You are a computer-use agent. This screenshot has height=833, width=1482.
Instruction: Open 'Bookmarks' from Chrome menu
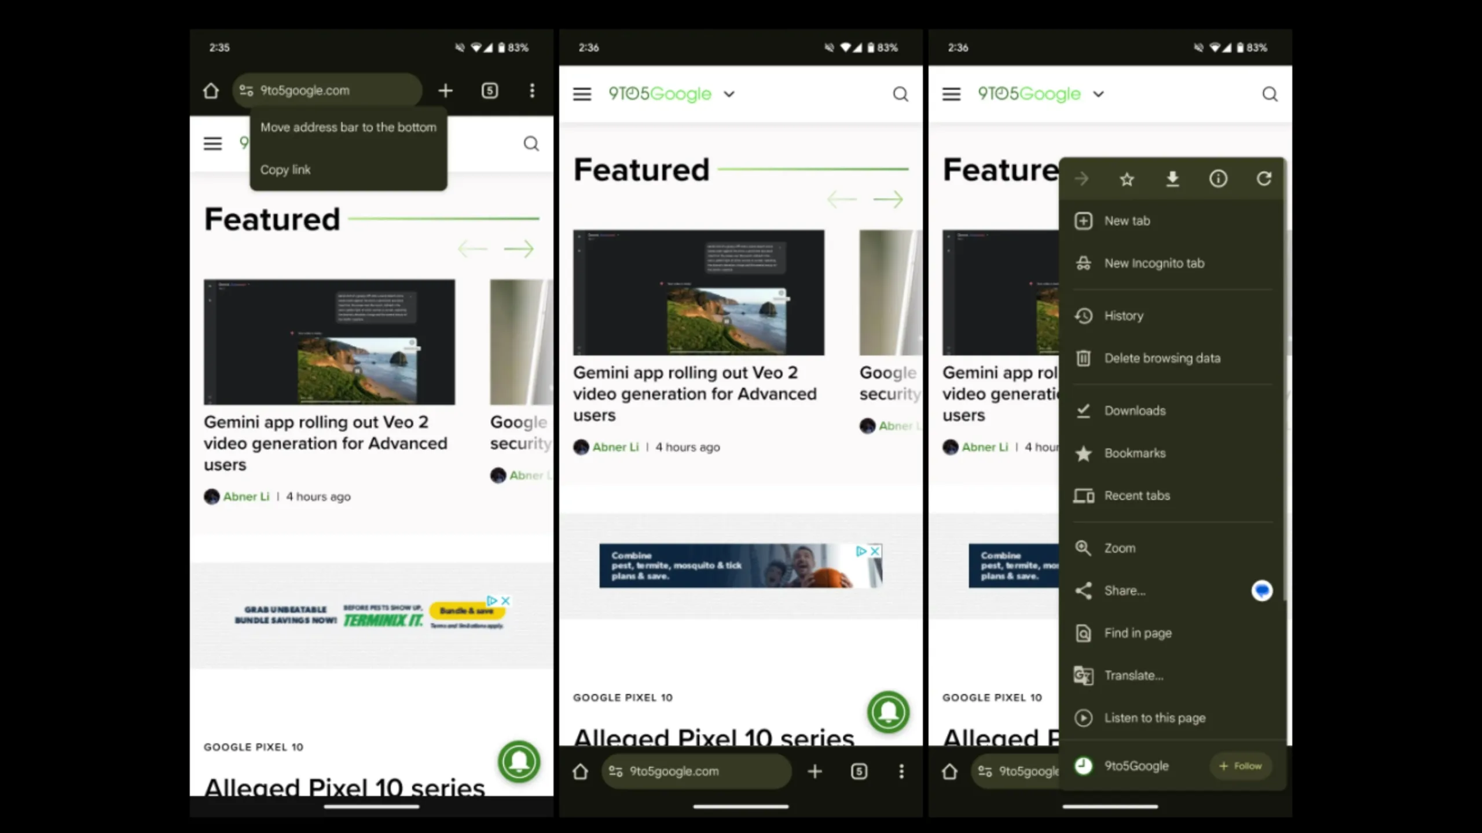pos(1172,453)
